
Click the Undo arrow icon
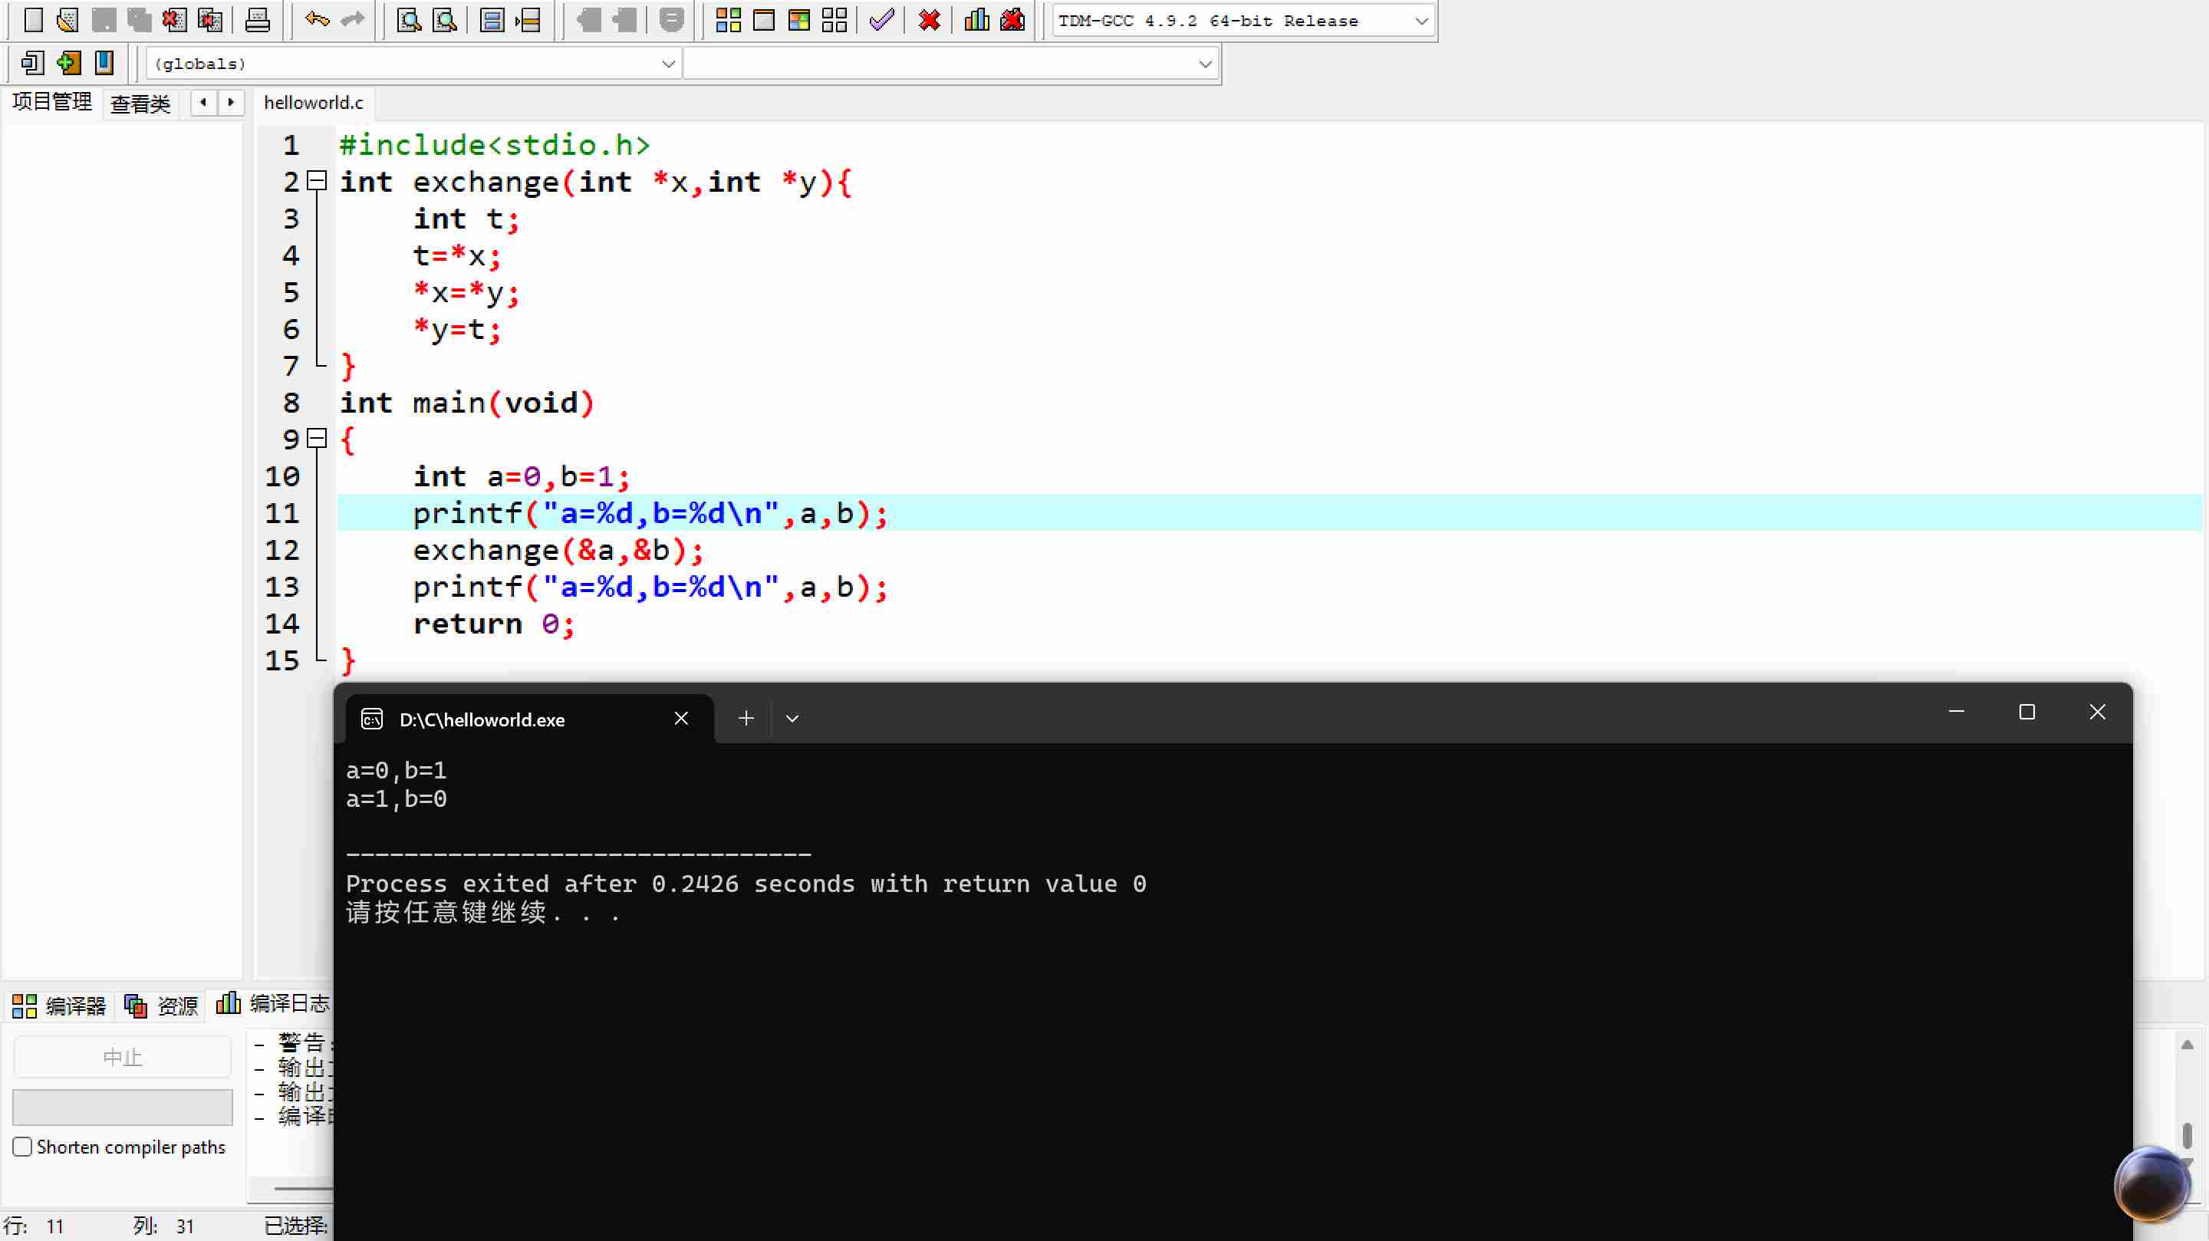tap(317, 20)
